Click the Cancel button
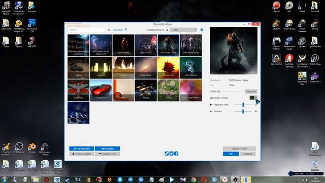The image size is (325, 183). tap(248, 154)
